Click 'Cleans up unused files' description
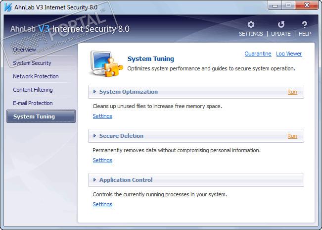Screen dimensions: 322x230 point(157,106)
